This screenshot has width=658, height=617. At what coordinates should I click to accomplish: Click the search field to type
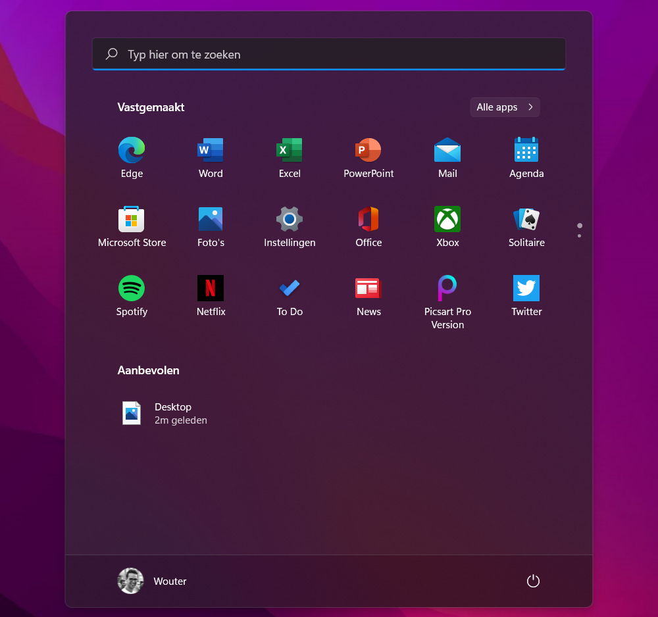click(x=329, y=54)
